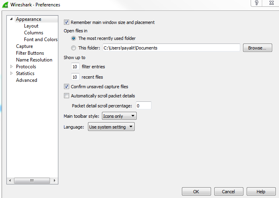The width and height of the screenshot is (279, 198).
Task: Expand the Protocols tree node
Action: 12,67
